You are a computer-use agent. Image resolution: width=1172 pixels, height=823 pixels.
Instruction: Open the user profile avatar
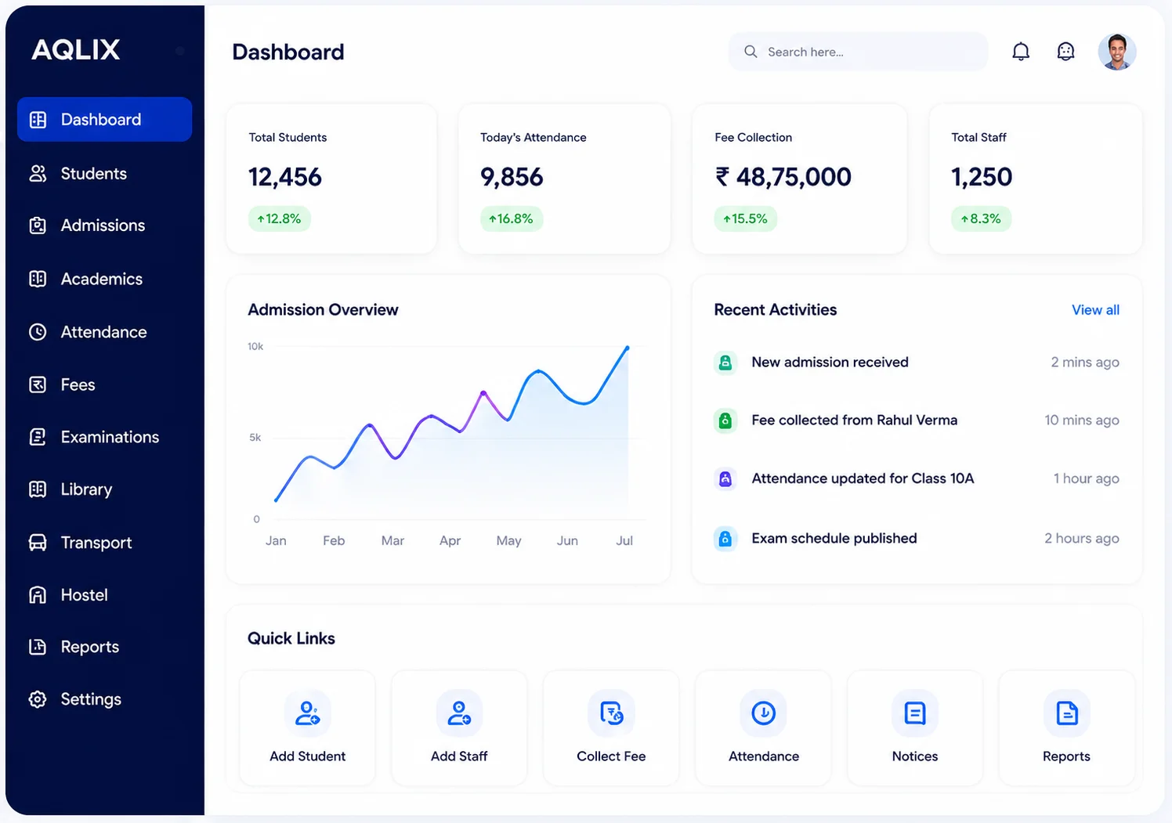1117,52
